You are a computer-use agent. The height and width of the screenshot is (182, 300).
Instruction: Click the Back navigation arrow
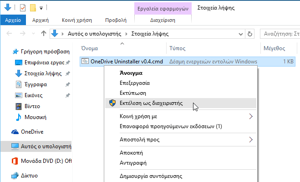point(9,34)
